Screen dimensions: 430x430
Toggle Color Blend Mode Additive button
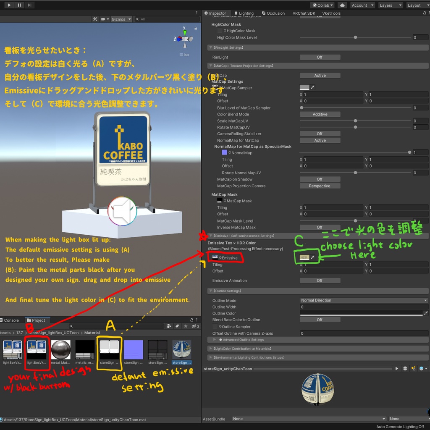click(x=320, y=114)
